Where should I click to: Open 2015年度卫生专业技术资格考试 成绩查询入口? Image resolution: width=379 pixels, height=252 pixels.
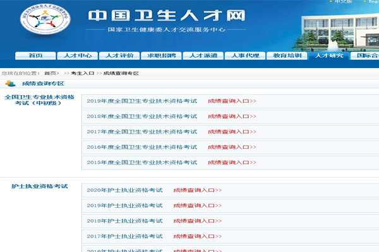pyautogui.click(x=232, y=163)
